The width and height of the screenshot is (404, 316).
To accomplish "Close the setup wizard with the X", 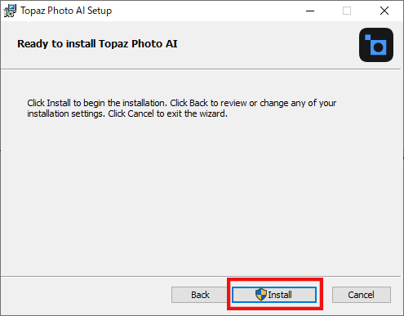I will click(x=384, y=11).
